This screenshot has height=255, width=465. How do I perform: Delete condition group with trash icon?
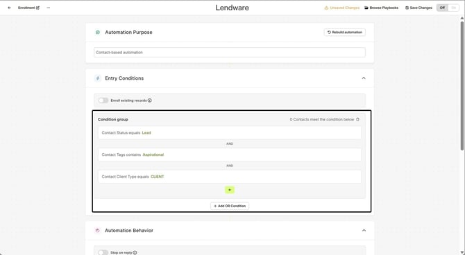click(357, 119)
